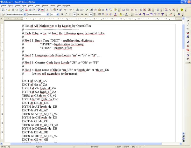Viewport: 191px width, 148px height.
Task: Open the background color dropdown arrow
Action: [129, 14]
